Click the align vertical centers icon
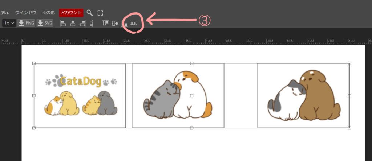The height and width of the screenshot is (161, 372). coord(115,24)
